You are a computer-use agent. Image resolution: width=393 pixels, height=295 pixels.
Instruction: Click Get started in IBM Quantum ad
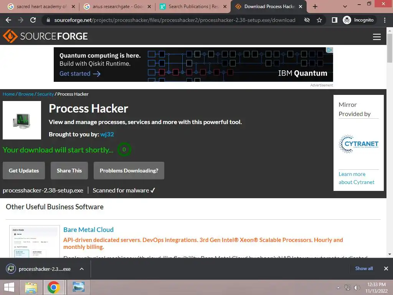pyautogui.click(x=80, y=73)
